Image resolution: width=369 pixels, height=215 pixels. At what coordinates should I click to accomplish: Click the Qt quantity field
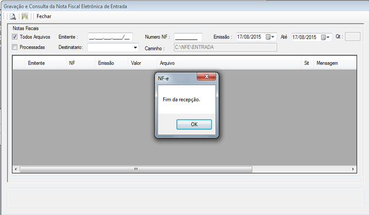(353, 36)
